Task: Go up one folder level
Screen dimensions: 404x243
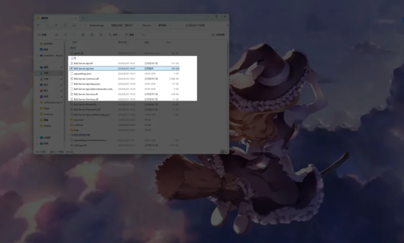Action: click(56, 25)
